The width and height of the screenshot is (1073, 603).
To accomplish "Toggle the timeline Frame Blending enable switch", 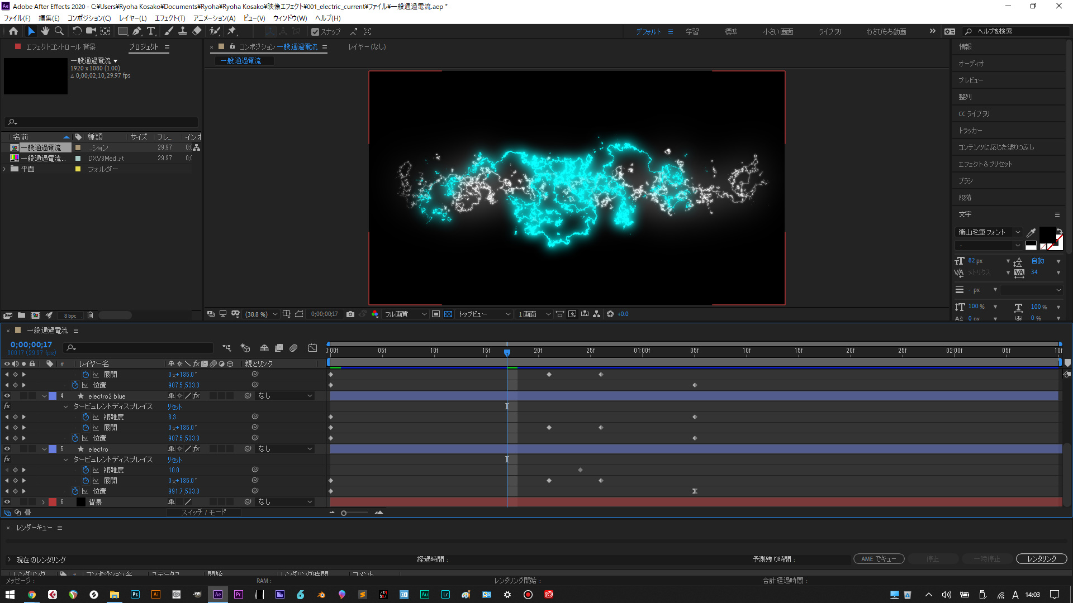I will tap(279, 348).
